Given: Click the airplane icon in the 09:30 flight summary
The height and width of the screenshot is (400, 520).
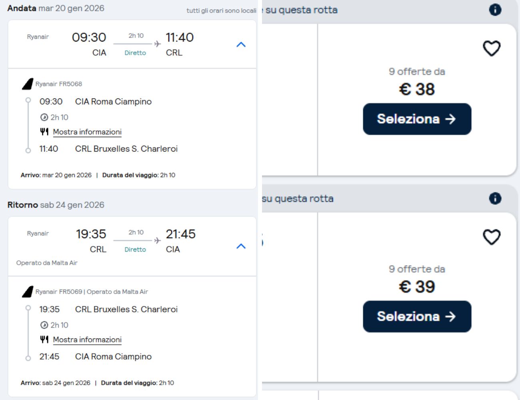Looking at the screenshot, I should pos(158,44).
